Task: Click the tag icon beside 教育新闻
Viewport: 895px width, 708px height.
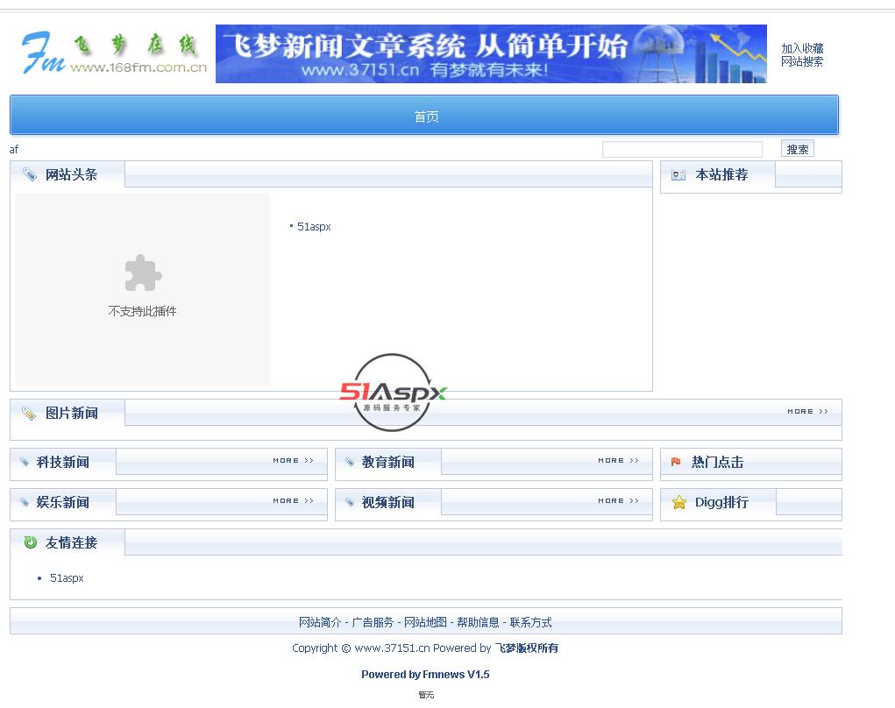Action: click(350, 462)
